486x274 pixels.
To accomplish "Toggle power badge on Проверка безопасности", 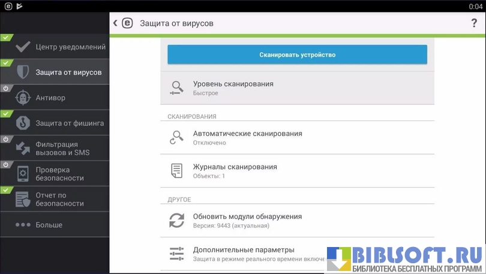I will click(5, 164).
